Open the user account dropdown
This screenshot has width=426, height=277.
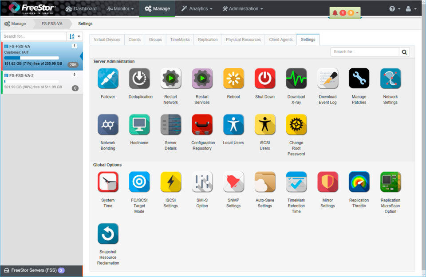pyautogui.click(x=411, y=9)
